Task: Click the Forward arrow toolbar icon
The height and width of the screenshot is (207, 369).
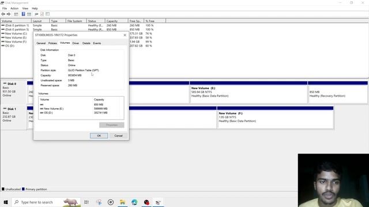Action: point(9,14)
